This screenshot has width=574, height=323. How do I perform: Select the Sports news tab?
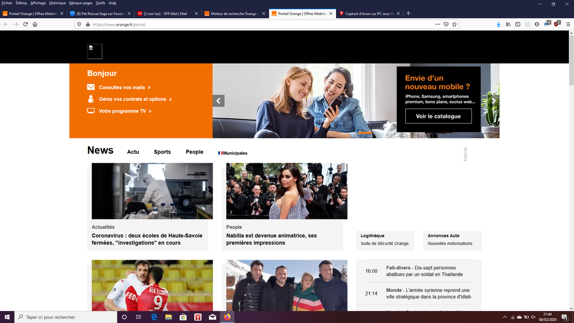(x=162, y=152)
